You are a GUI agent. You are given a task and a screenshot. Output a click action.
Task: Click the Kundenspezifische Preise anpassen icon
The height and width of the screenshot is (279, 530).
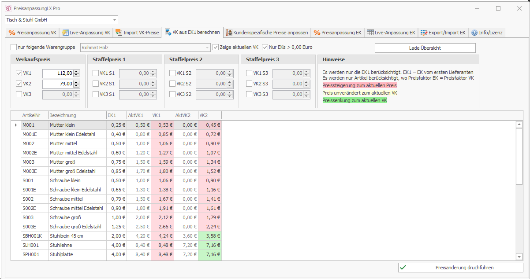(x=229, y=33)
